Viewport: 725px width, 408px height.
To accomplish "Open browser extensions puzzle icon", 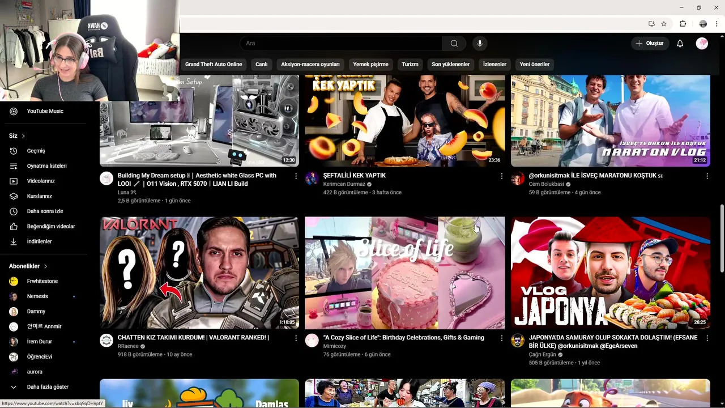I will click(683, 24).
